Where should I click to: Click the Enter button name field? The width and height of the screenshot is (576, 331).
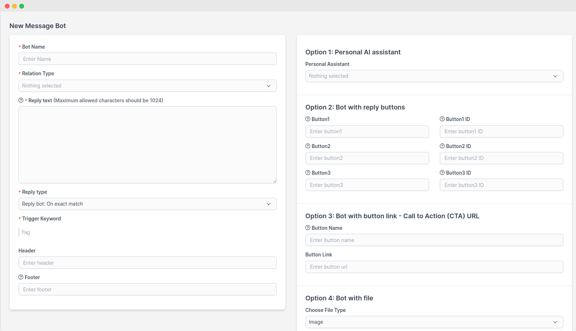point(434,240)
